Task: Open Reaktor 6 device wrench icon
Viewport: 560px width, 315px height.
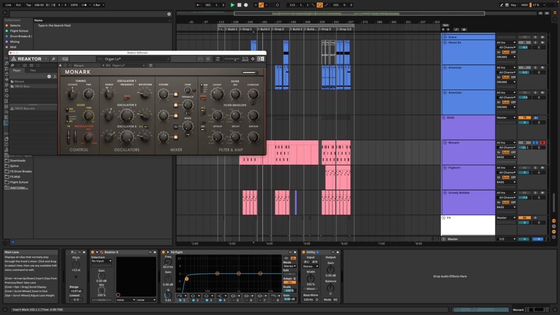Action: [x=101, y=252]
